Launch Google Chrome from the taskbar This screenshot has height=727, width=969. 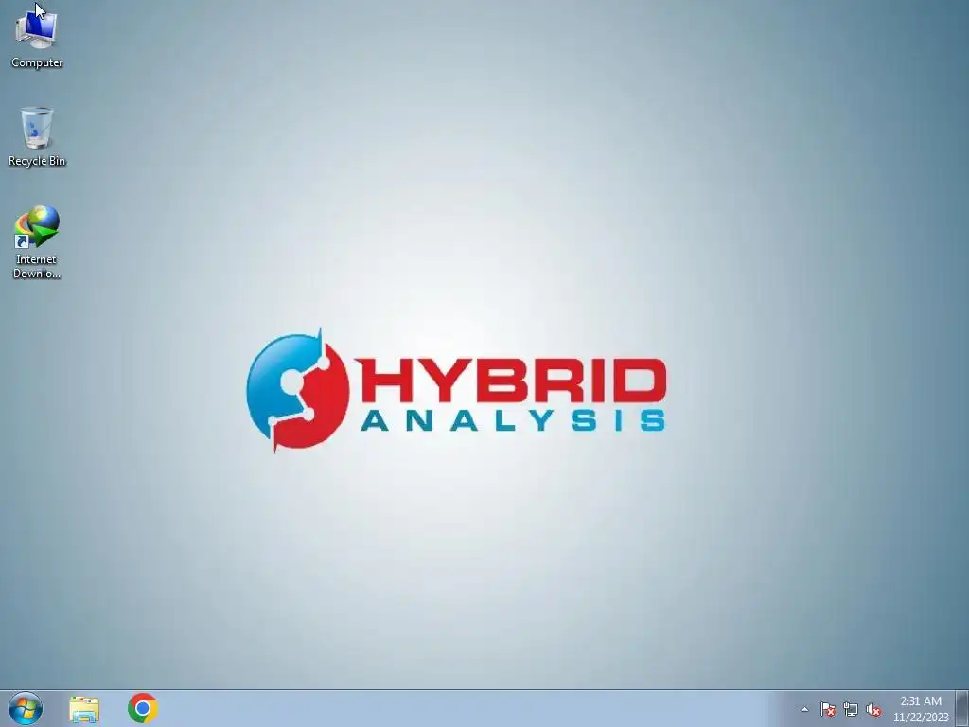tap(143, 708)
